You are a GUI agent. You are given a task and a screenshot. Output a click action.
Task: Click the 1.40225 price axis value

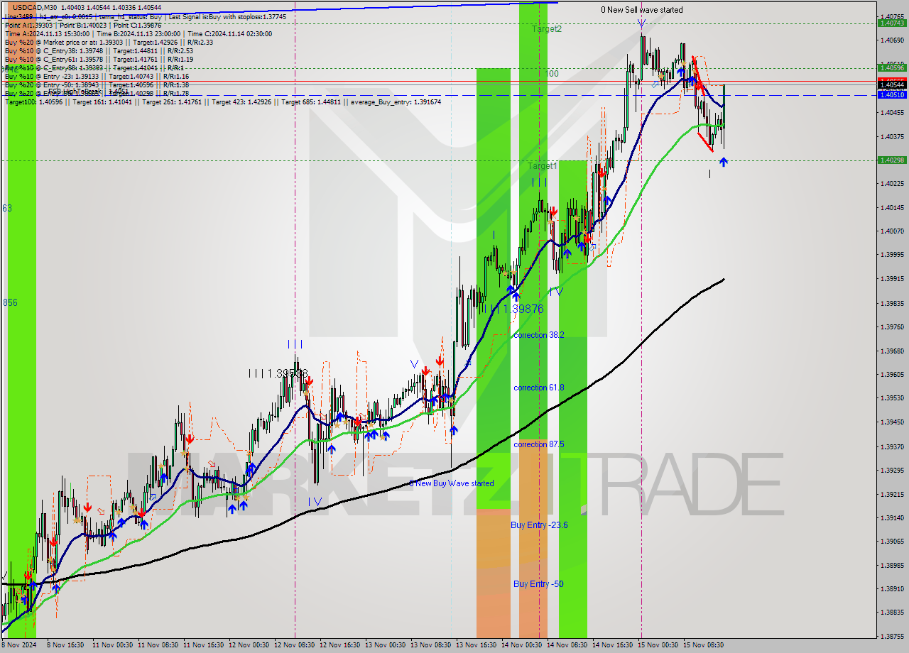(891, 183)
